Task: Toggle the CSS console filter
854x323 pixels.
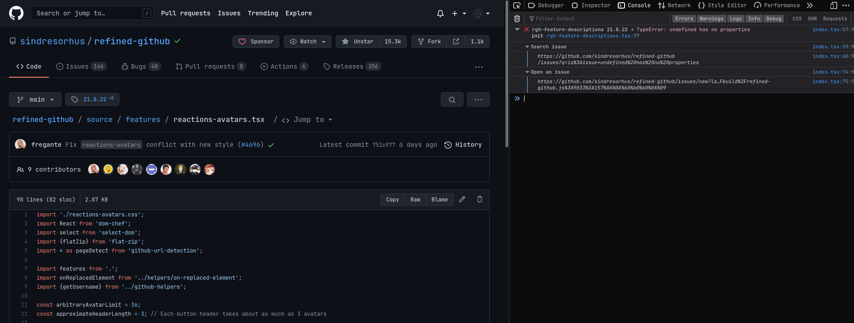Action: 797,19
